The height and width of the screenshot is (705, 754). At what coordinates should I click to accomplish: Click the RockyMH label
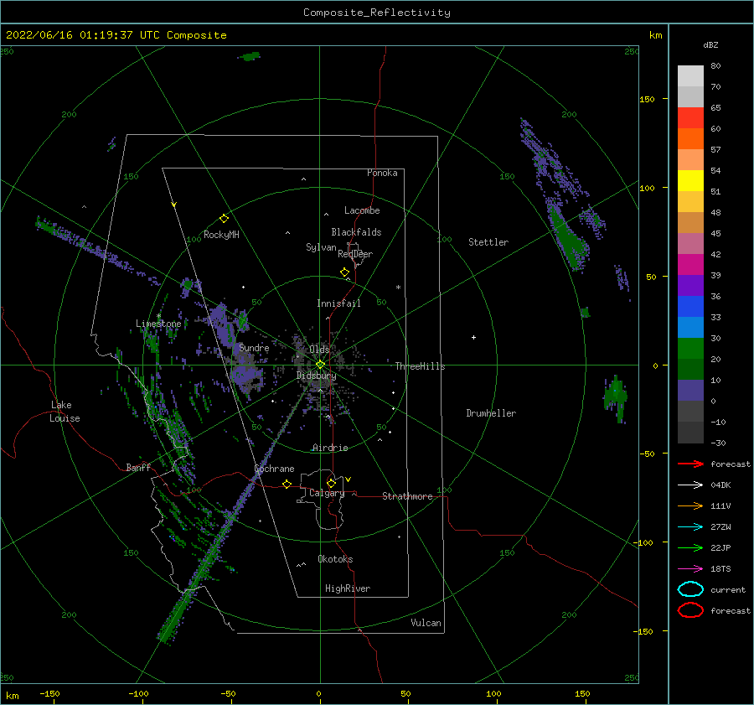pos(221,235)
